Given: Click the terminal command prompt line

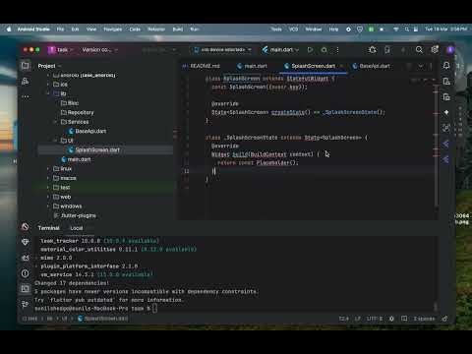Looking at the screenshot, I should 95,309.
